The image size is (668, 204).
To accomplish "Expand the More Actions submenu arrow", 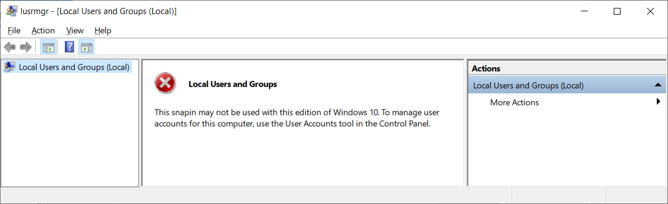I will 658,101.
